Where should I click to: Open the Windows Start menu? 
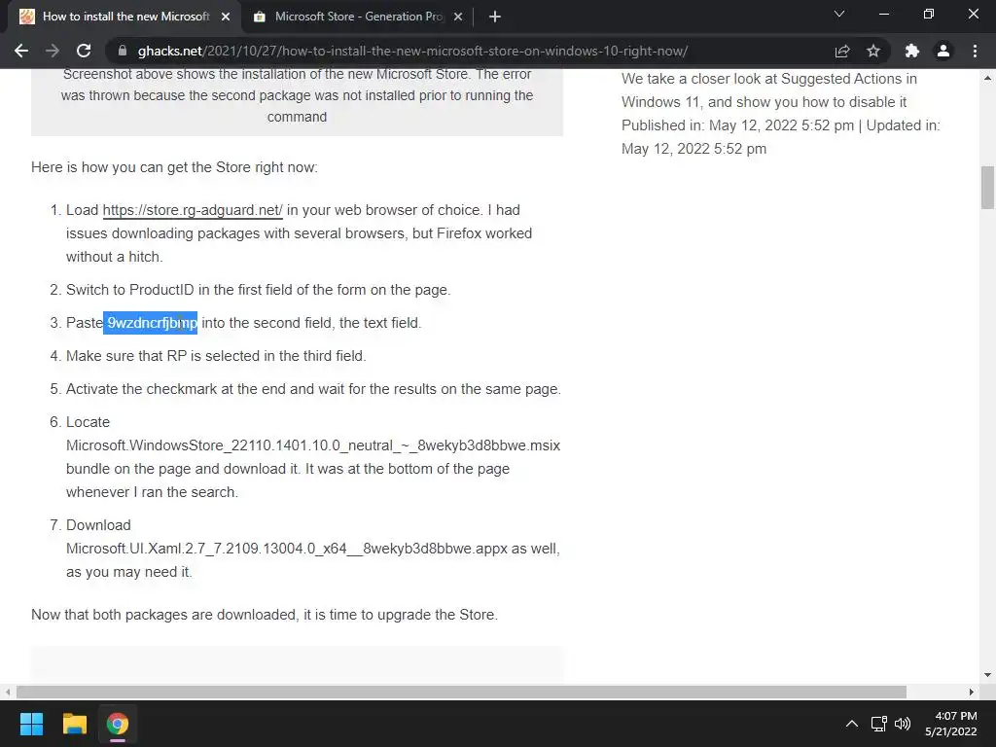click(31, 724)
